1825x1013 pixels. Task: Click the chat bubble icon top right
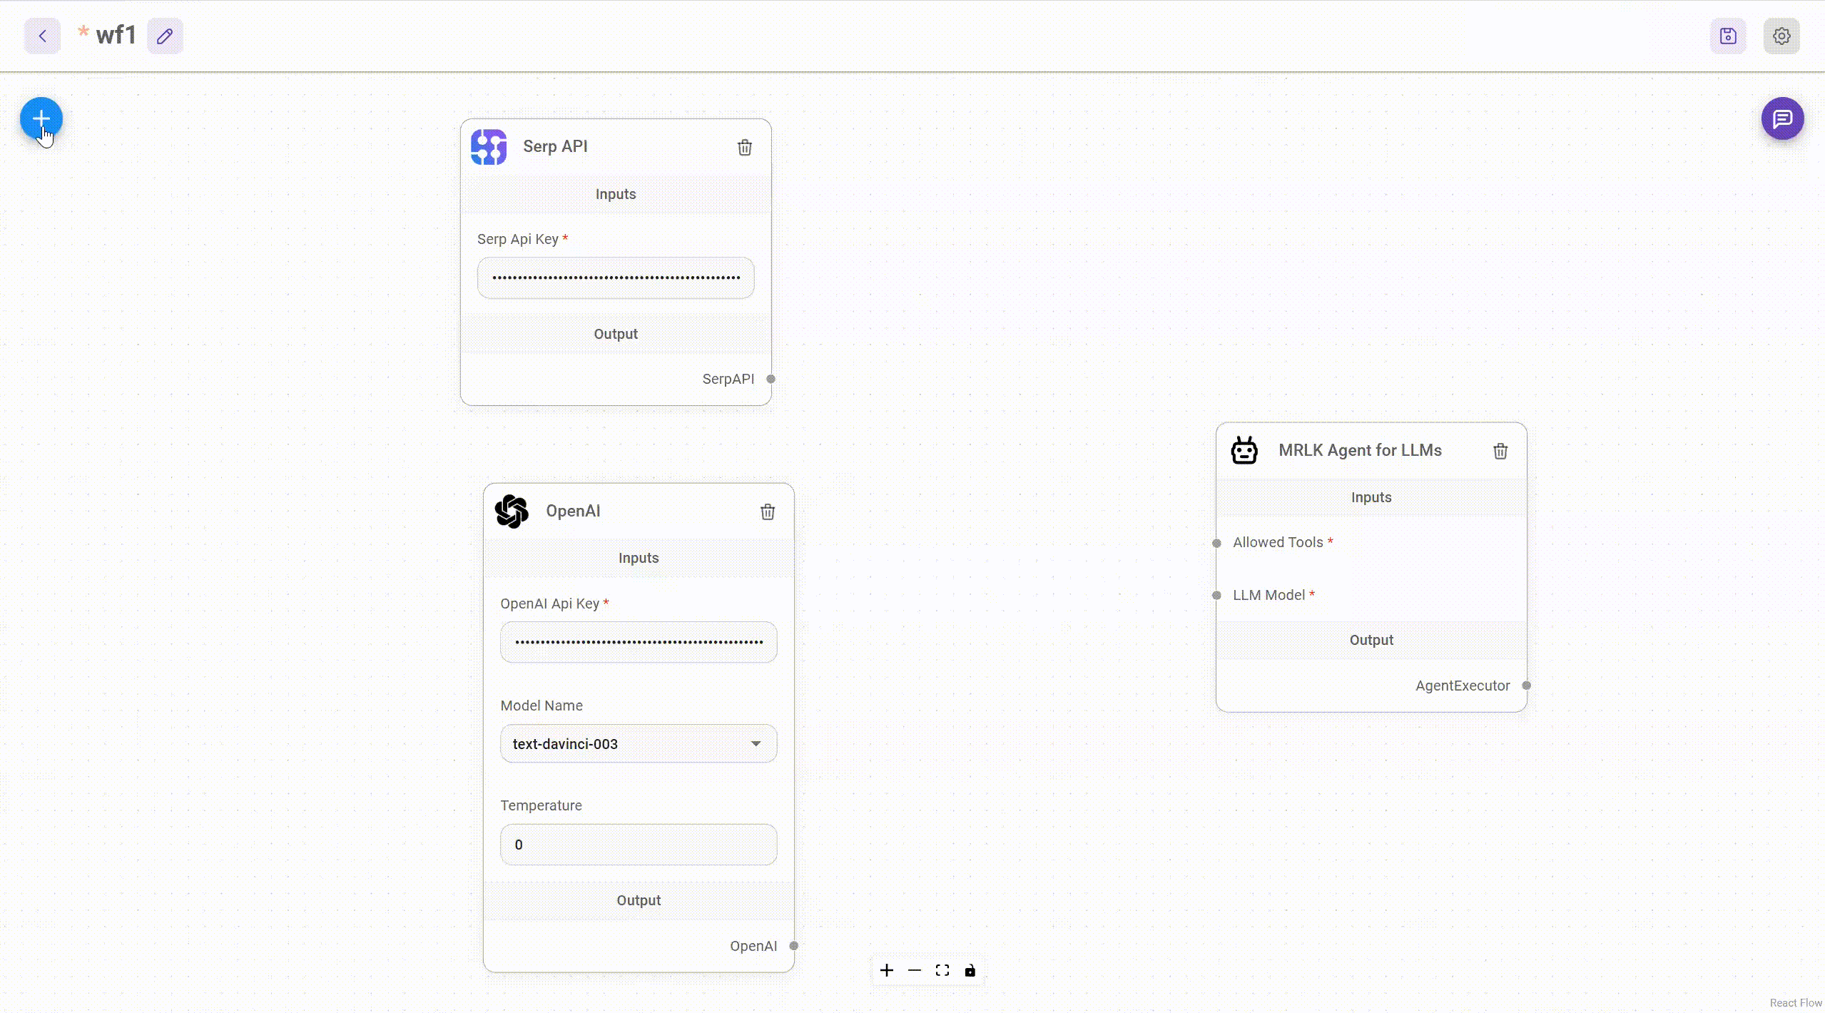pos(1783,118)
